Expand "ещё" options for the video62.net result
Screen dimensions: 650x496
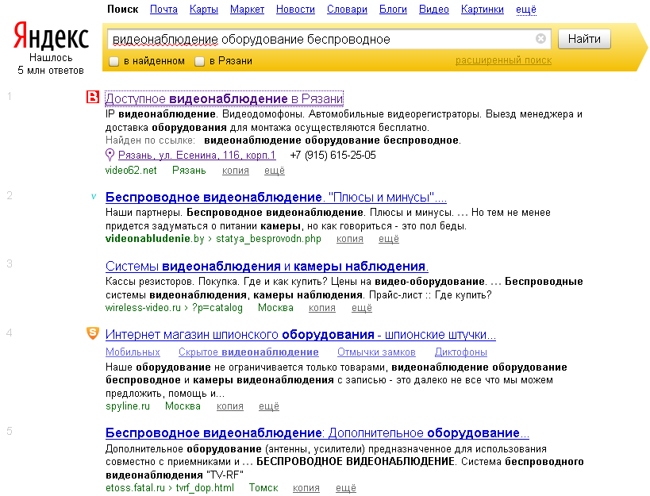pos(274,170)
